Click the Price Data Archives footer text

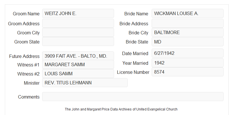pos(121,109)
